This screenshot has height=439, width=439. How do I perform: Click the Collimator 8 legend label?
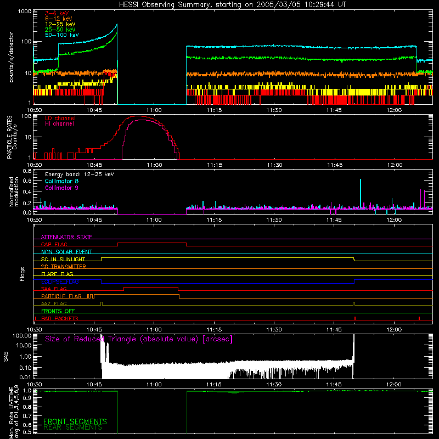pos(61,182)
